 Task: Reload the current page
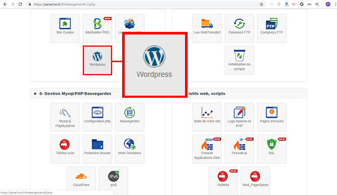pyautogui.click(x=20, y=4)
